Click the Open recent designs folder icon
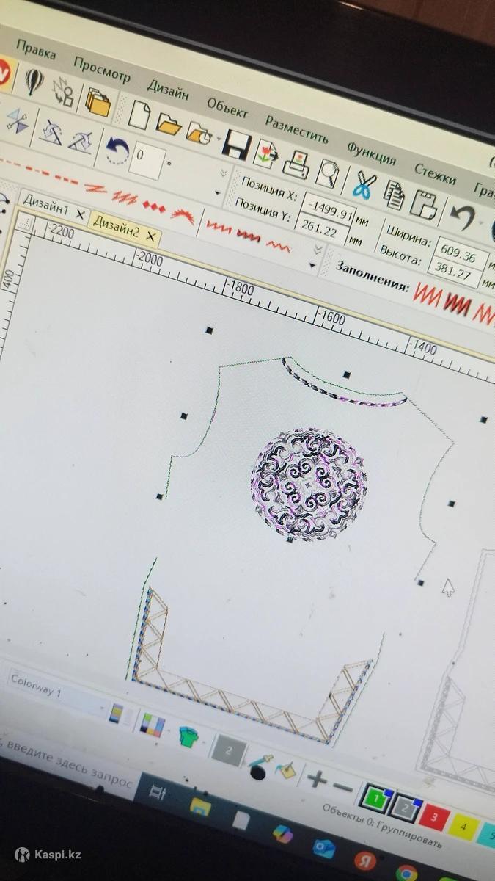Viewport: 495px width, 881px height. point(199,134)
